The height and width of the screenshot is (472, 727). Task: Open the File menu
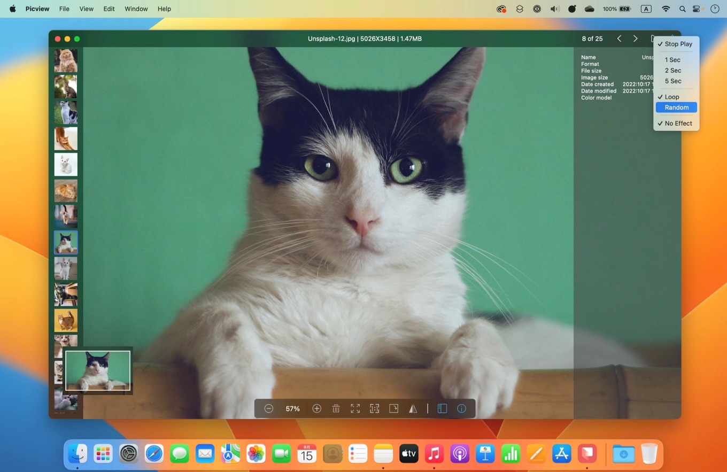tap(64, 9)
